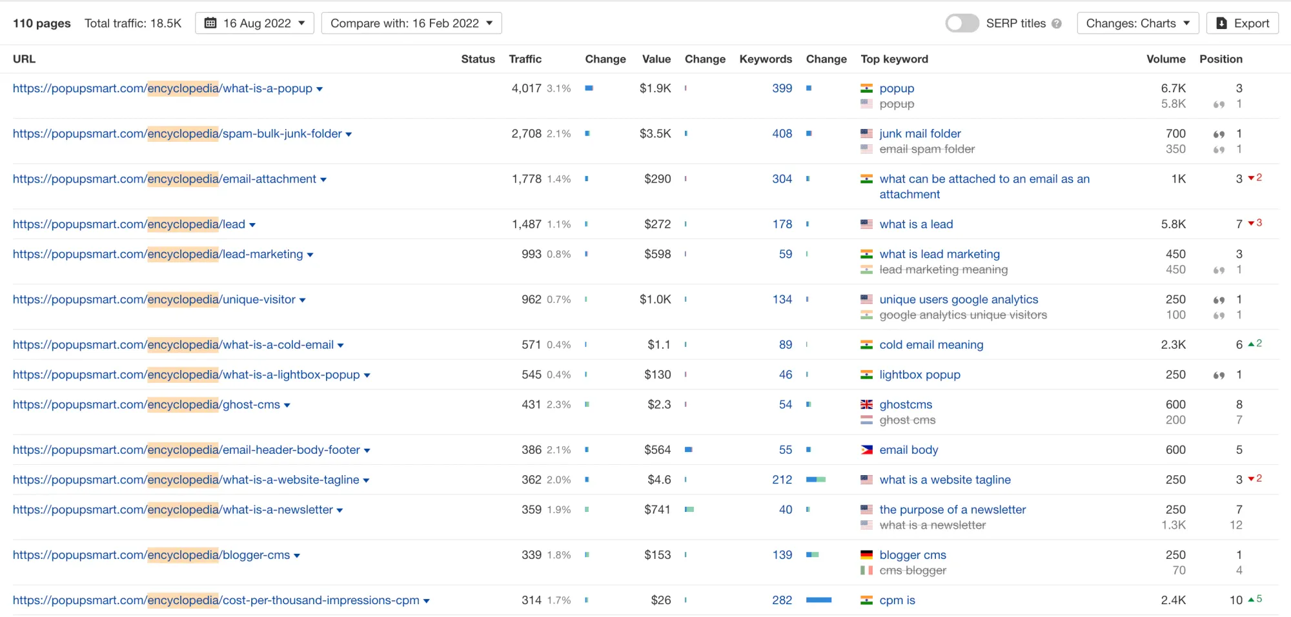Open the what is lead marketing keyword
The height and width of the screenshot is (617, 1291).
tap(939, 254)
